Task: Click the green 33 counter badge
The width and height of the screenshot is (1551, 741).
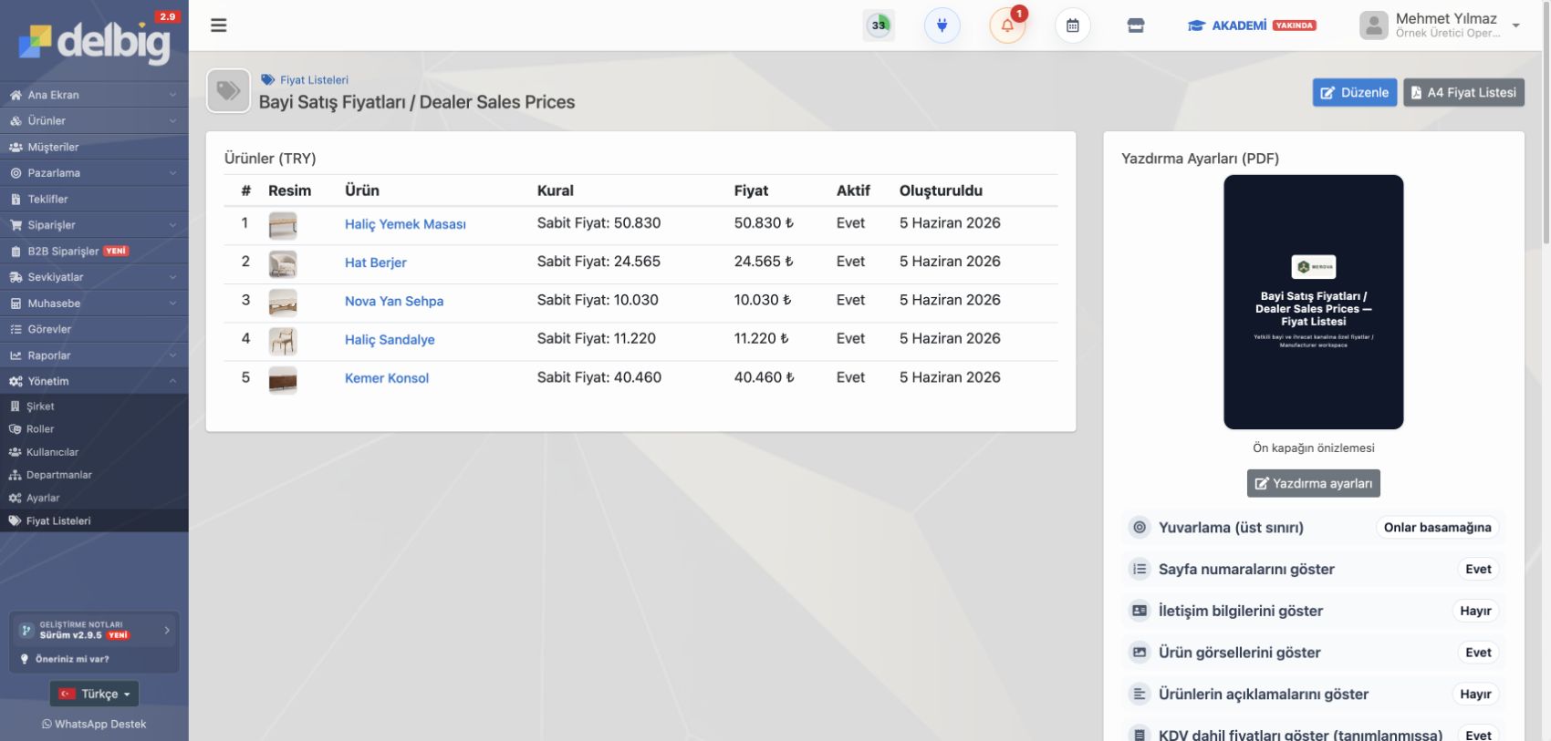Action: pos(879,26)
